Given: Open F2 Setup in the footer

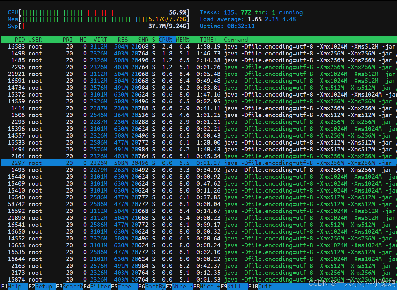Looking at the screenshot, I should 42,287.
